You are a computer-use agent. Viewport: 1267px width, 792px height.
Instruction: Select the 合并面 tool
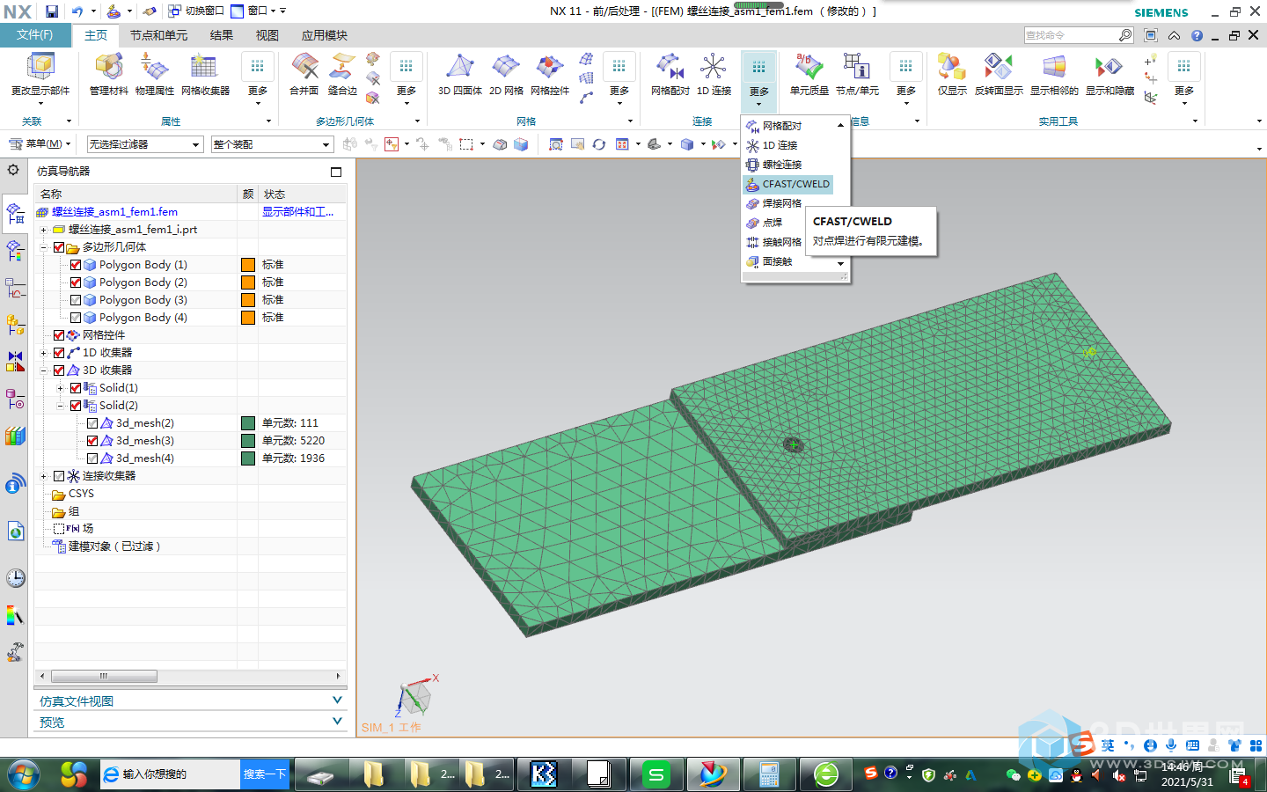point(304,67)
